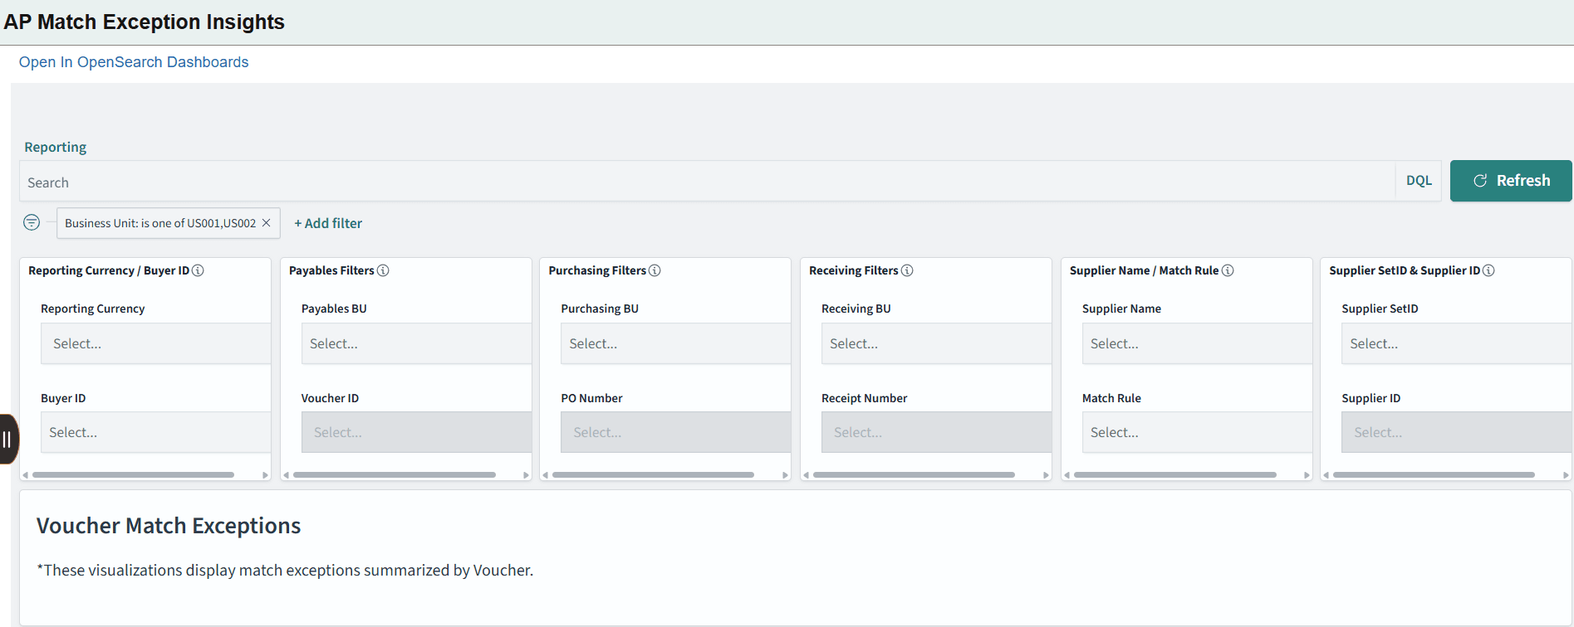Open the Payables BU select dropdown
1574x627 pixels.
416,343
